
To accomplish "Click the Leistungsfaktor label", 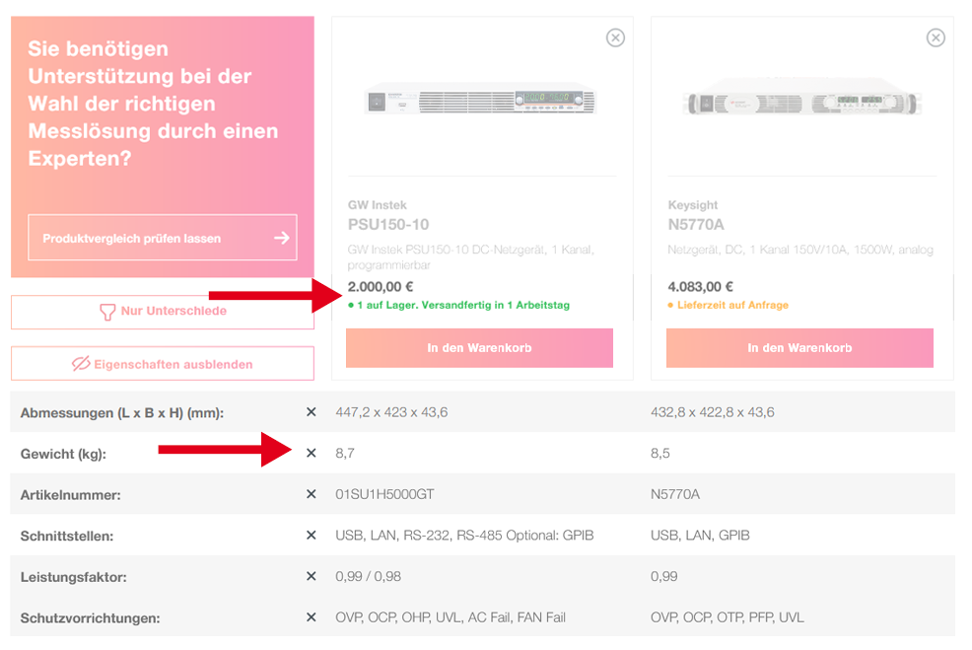I will pos(73,577).
